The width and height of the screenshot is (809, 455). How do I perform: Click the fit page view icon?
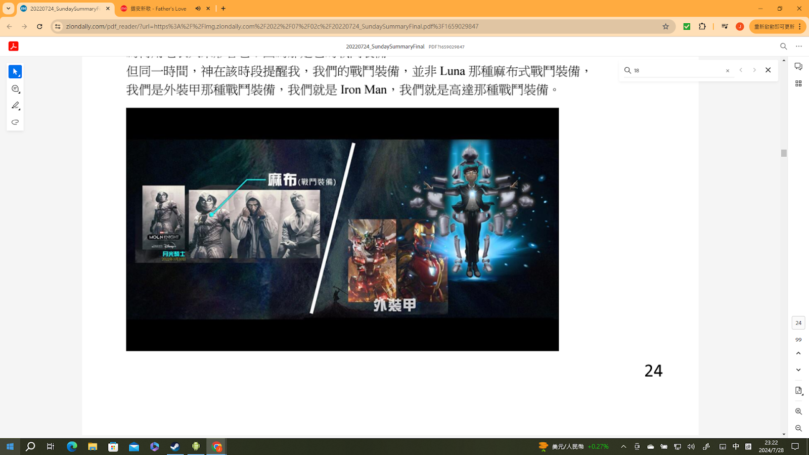point(798,391)
